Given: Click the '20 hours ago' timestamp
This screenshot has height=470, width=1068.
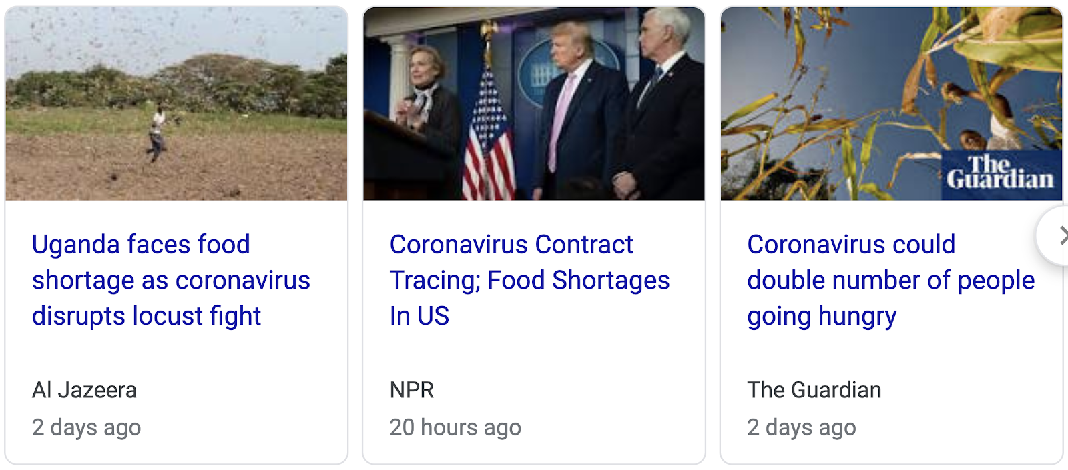Looking at the screenshot, I should 455,427.
